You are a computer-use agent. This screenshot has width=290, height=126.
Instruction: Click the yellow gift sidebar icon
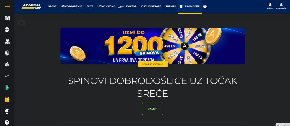(7, 100)
